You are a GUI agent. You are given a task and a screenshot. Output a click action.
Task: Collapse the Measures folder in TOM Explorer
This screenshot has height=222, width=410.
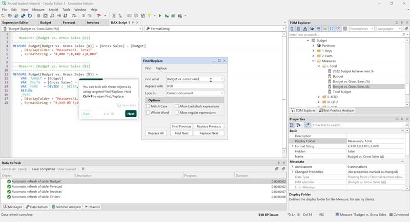(313, 61)
